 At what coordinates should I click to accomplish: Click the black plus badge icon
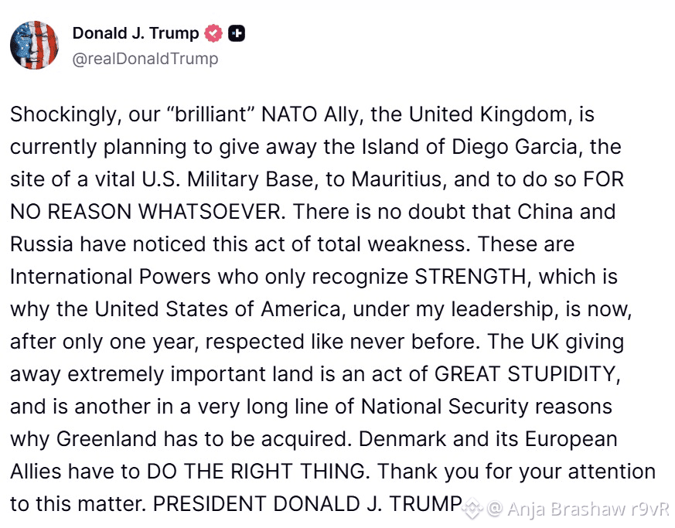[x=237, y=33]
